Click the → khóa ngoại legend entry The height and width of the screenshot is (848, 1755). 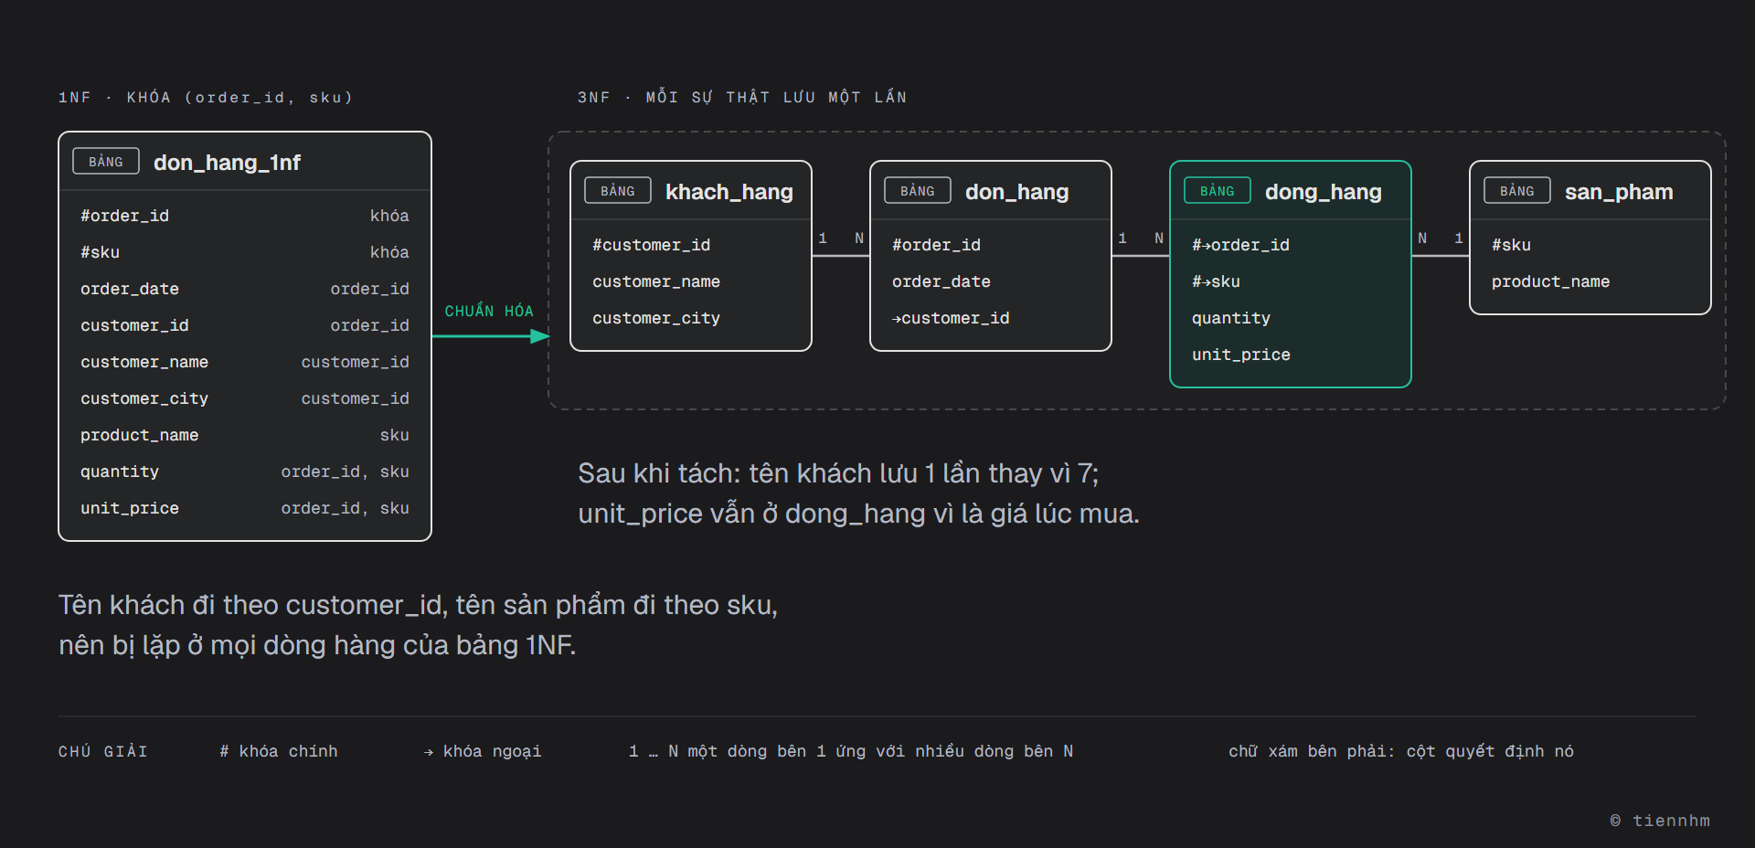(x=483, y=751)
